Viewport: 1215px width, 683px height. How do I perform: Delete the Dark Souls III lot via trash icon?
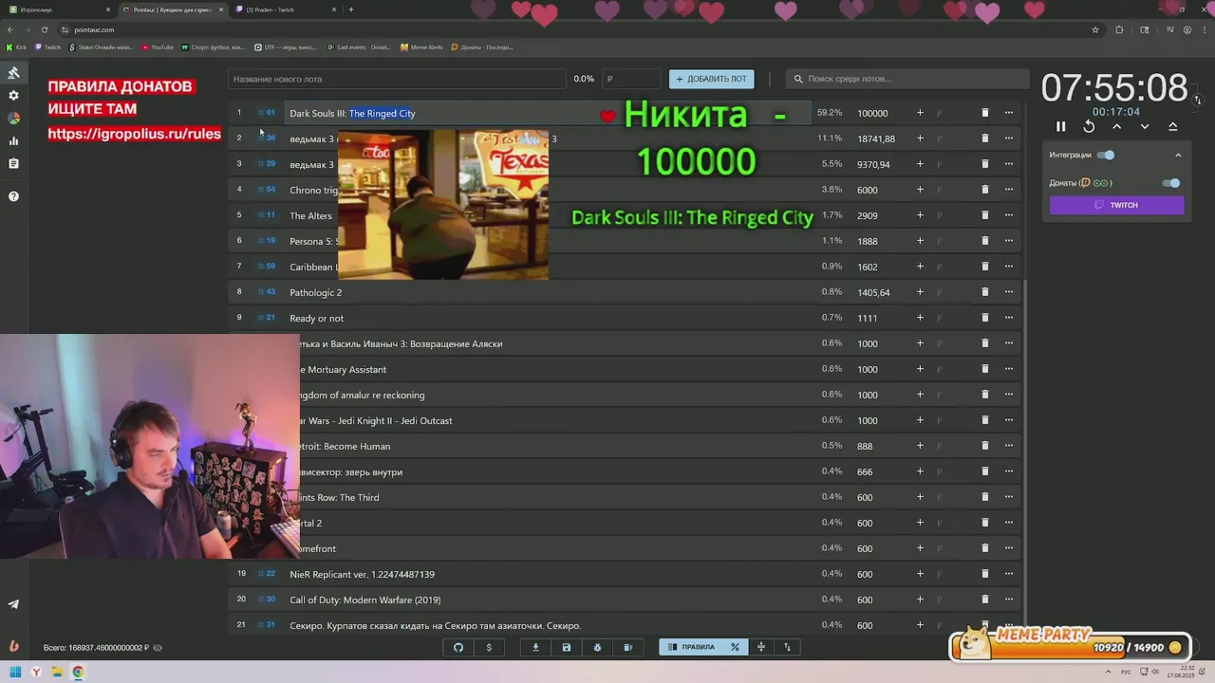click(x=984, y=113)
